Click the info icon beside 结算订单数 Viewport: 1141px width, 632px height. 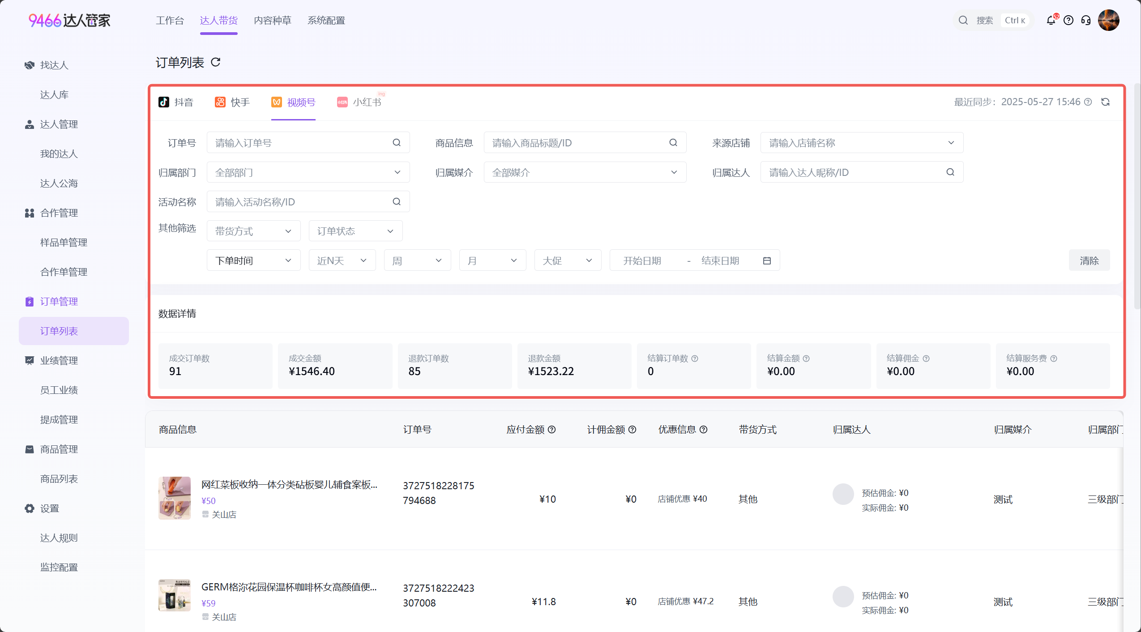pyautogui.click(x=695, y=359)
